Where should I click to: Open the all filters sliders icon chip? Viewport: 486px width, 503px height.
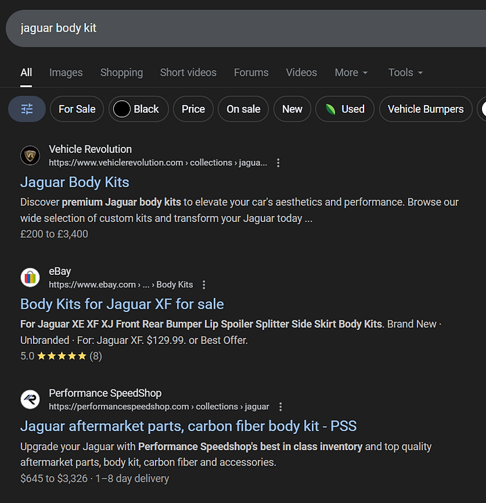coord(27,109)
